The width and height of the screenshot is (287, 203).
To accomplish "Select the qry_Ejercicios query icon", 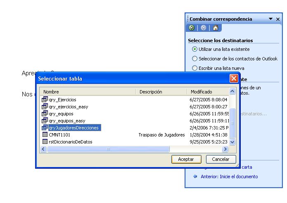I will click(45, 100).
